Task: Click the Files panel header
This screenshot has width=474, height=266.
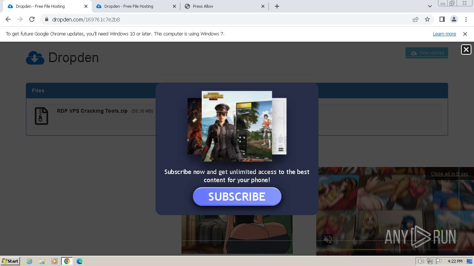Action: [x=237, y=91]
